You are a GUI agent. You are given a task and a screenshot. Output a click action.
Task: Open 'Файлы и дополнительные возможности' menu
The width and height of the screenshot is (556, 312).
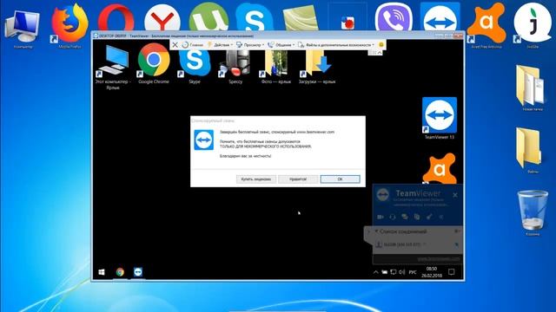pos(336,45)
